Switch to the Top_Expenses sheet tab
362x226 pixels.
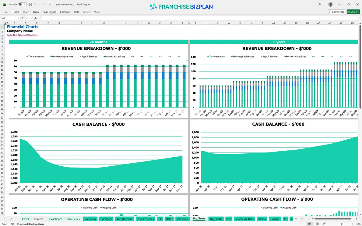click(145, 219)
